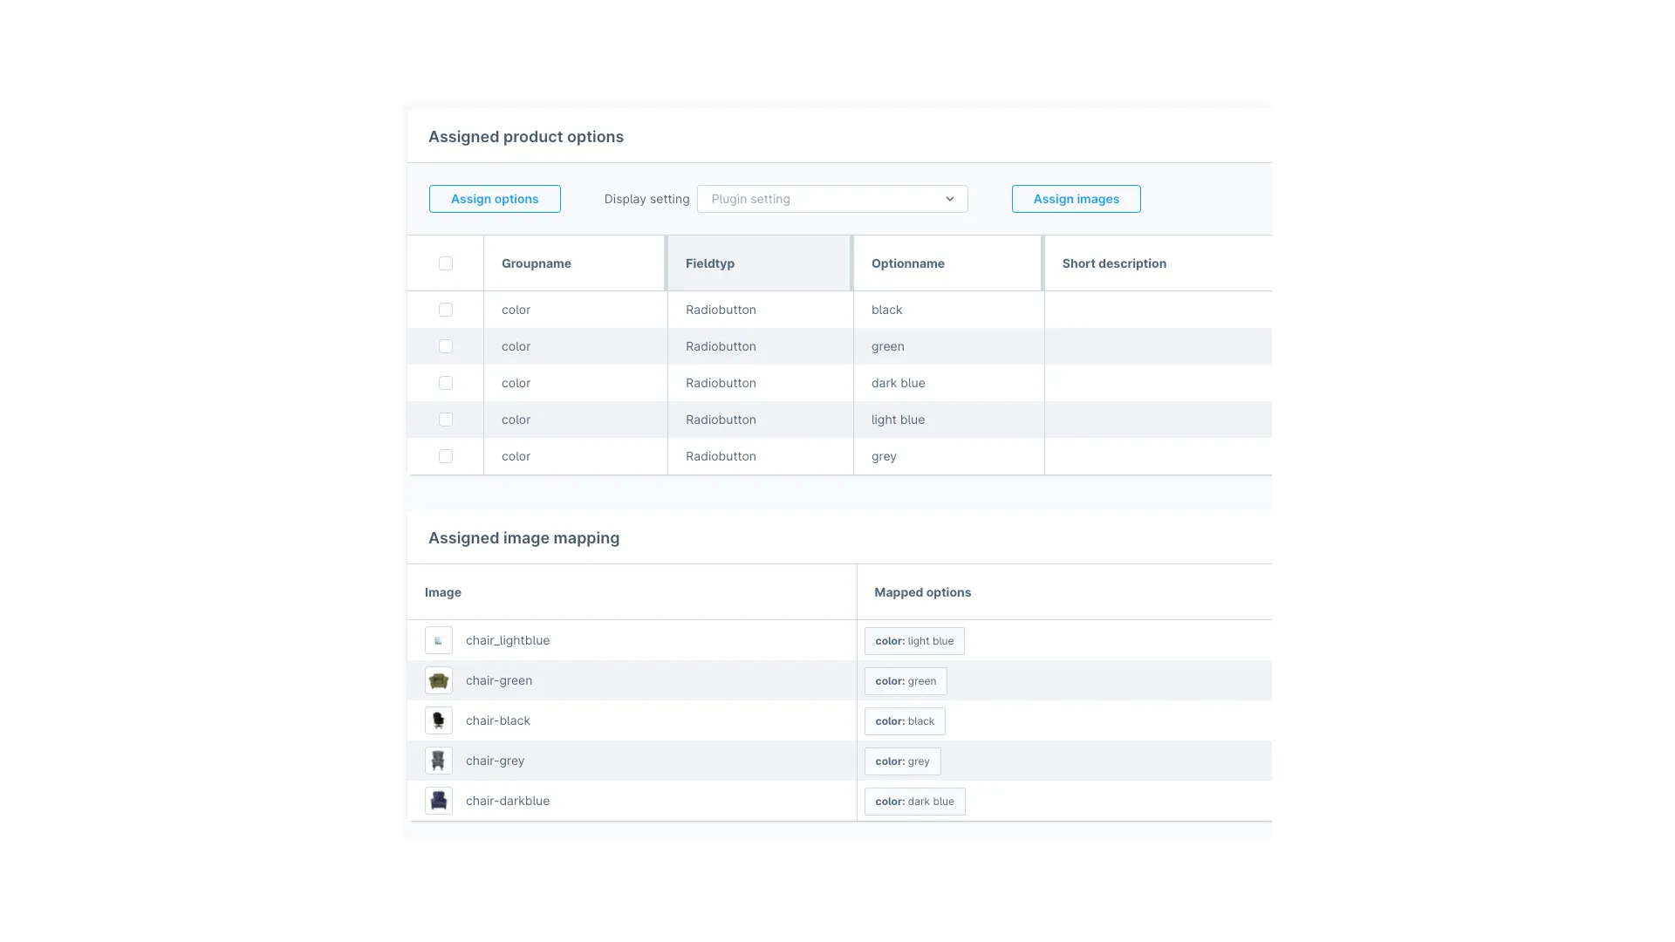Click the 'dark blue' option row
1675x942 pixels.
pos(898,383)
